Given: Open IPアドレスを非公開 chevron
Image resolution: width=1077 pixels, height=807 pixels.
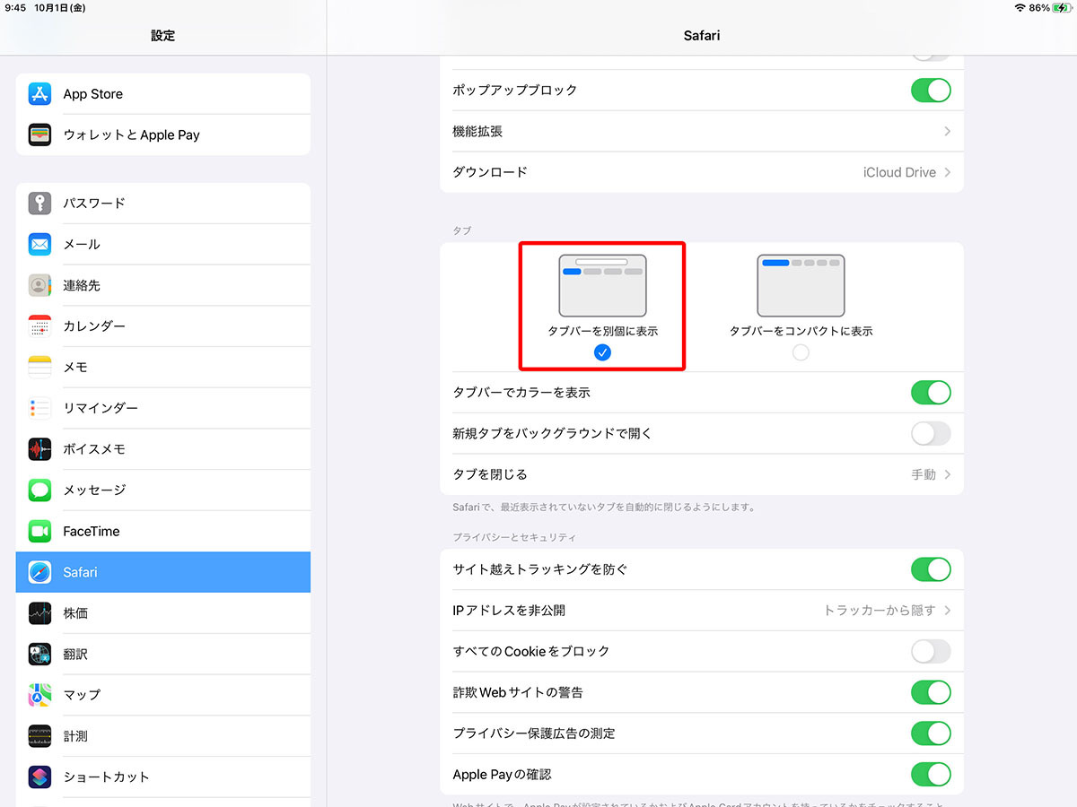Looking at the screenshot, I should tap(948, 611).
